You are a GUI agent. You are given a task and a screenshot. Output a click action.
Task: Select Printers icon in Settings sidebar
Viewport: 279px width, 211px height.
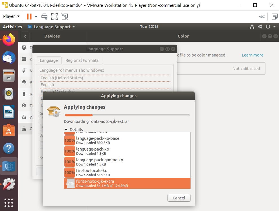point(24,82)
